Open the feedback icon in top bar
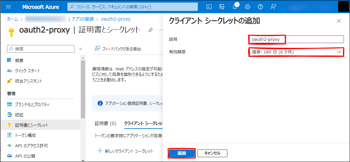This screenshot has height=162, width=350. tap(273, 7)
